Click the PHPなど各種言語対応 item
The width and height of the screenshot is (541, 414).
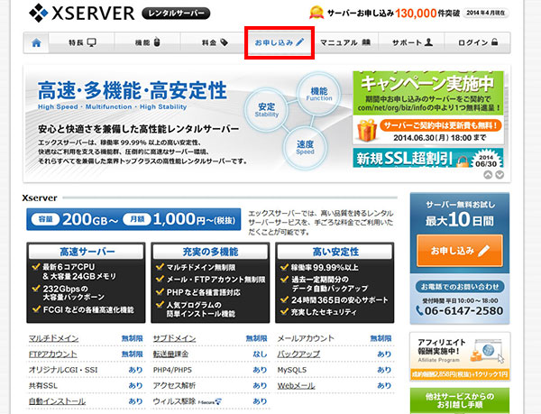coord(198,292)
